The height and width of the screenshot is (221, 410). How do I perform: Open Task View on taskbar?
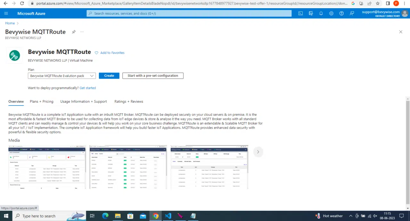click(92, 216)
